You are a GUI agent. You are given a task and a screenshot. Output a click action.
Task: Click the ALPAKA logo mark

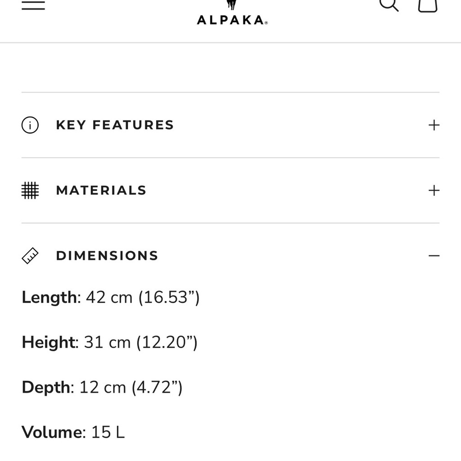231,3
